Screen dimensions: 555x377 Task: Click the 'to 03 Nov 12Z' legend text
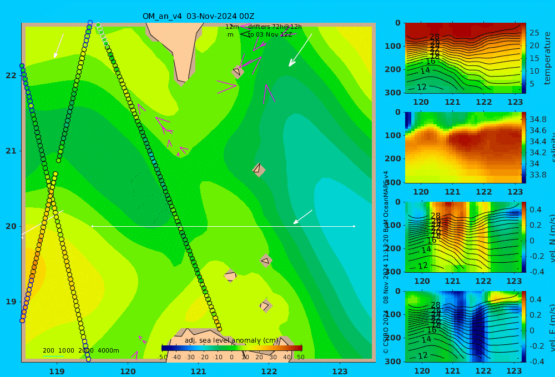coord(270,35)
